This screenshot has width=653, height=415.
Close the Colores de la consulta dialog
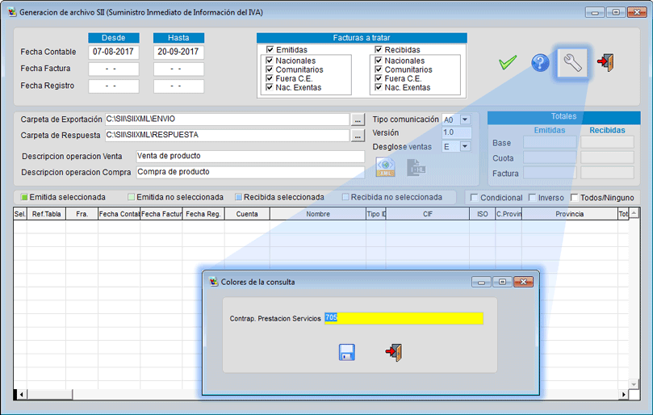click(x=524, y=282)
